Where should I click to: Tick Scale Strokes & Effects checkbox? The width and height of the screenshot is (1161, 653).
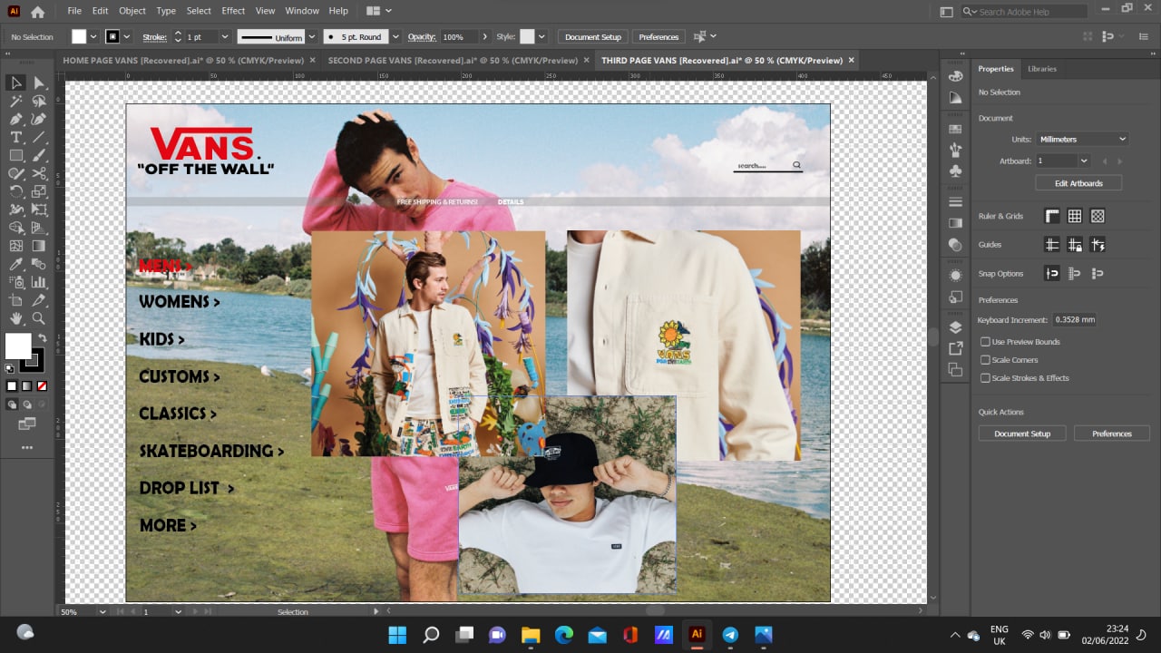tap(986, 378)
